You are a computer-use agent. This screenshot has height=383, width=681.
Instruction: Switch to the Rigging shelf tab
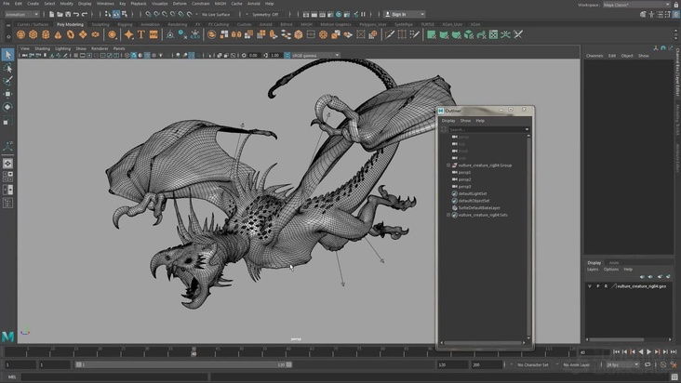pyautogui.click(x=125, y=24)
